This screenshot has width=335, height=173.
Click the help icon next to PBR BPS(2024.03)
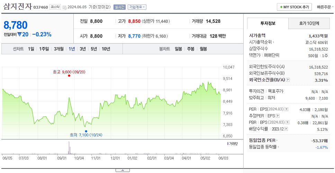pyautogui.click(x=288, y=122)
